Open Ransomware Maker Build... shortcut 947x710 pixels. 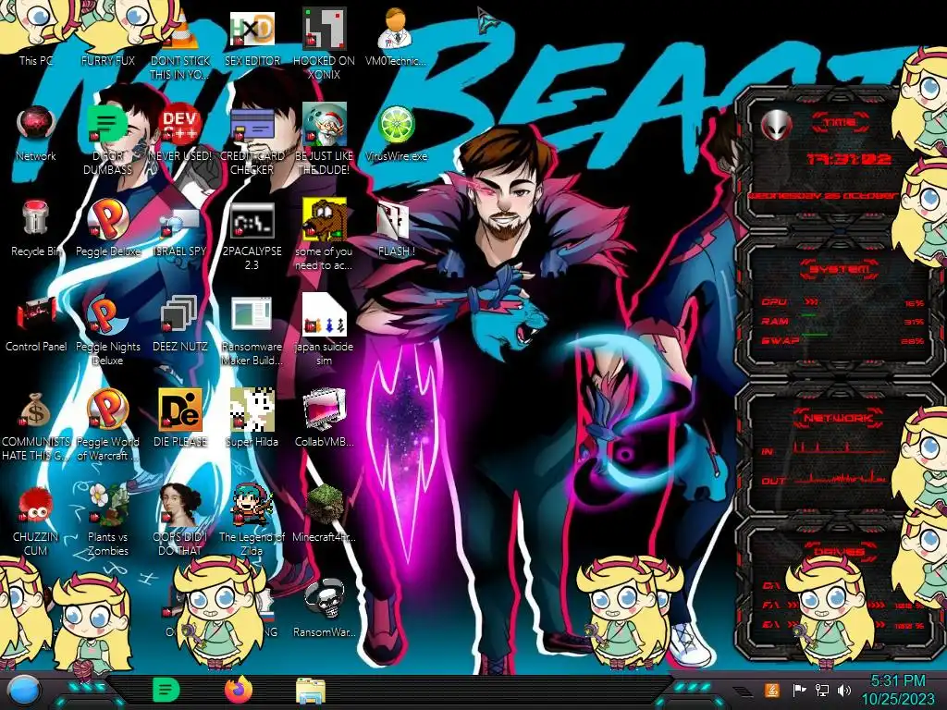tap(252, 331)
